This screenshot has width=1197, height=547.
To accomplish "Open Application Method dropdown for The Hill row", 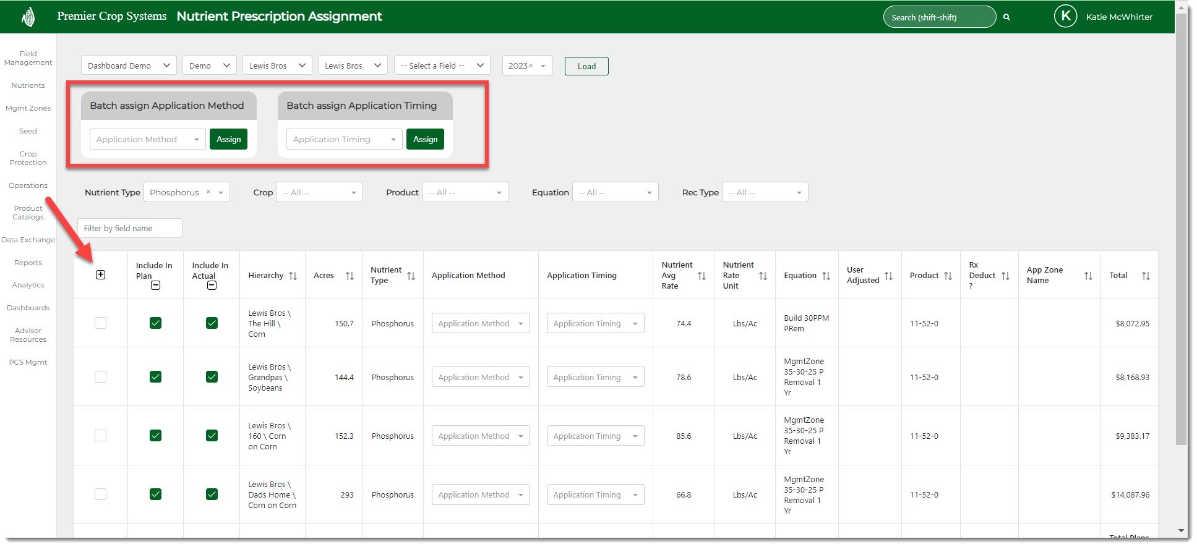I will pos(480,323).
